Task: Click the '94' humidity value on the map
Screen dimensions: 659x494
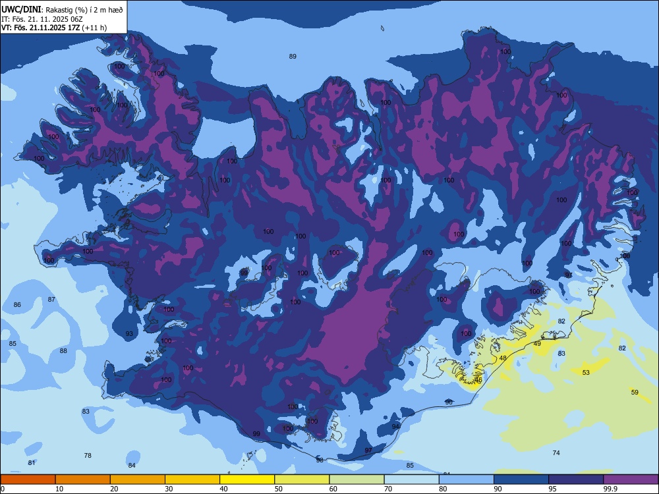Action: [395, 426]
